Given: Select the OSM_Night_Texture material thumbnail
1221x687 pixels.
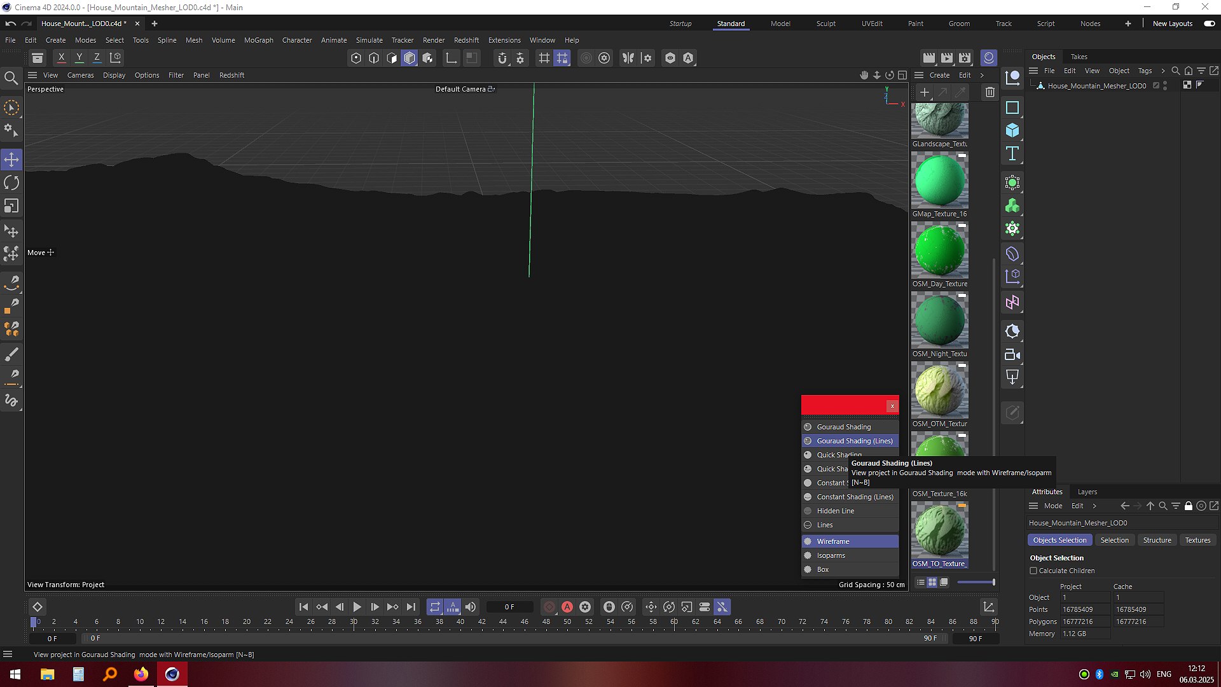Looking at the screenshot, I should [x=940, y=321].
